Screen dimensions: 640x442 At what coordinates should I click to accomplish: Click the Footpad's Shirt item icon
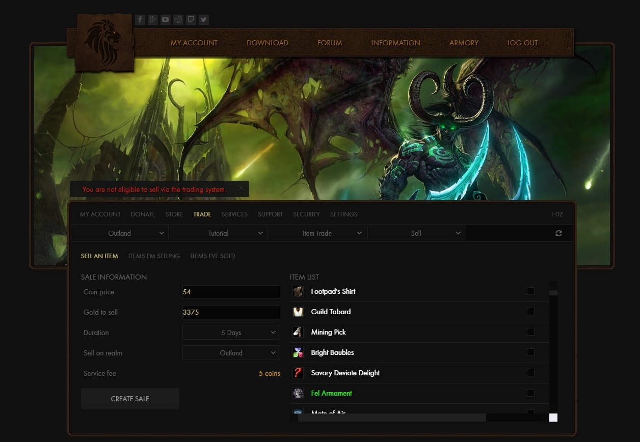298,291
